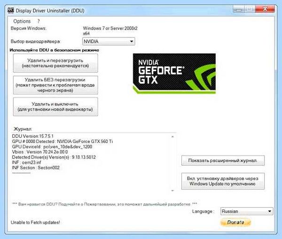Click the DDU application icon in title bar
This screenshot has width=282, height=239.
pyautogui.click(x=11, y=10)
